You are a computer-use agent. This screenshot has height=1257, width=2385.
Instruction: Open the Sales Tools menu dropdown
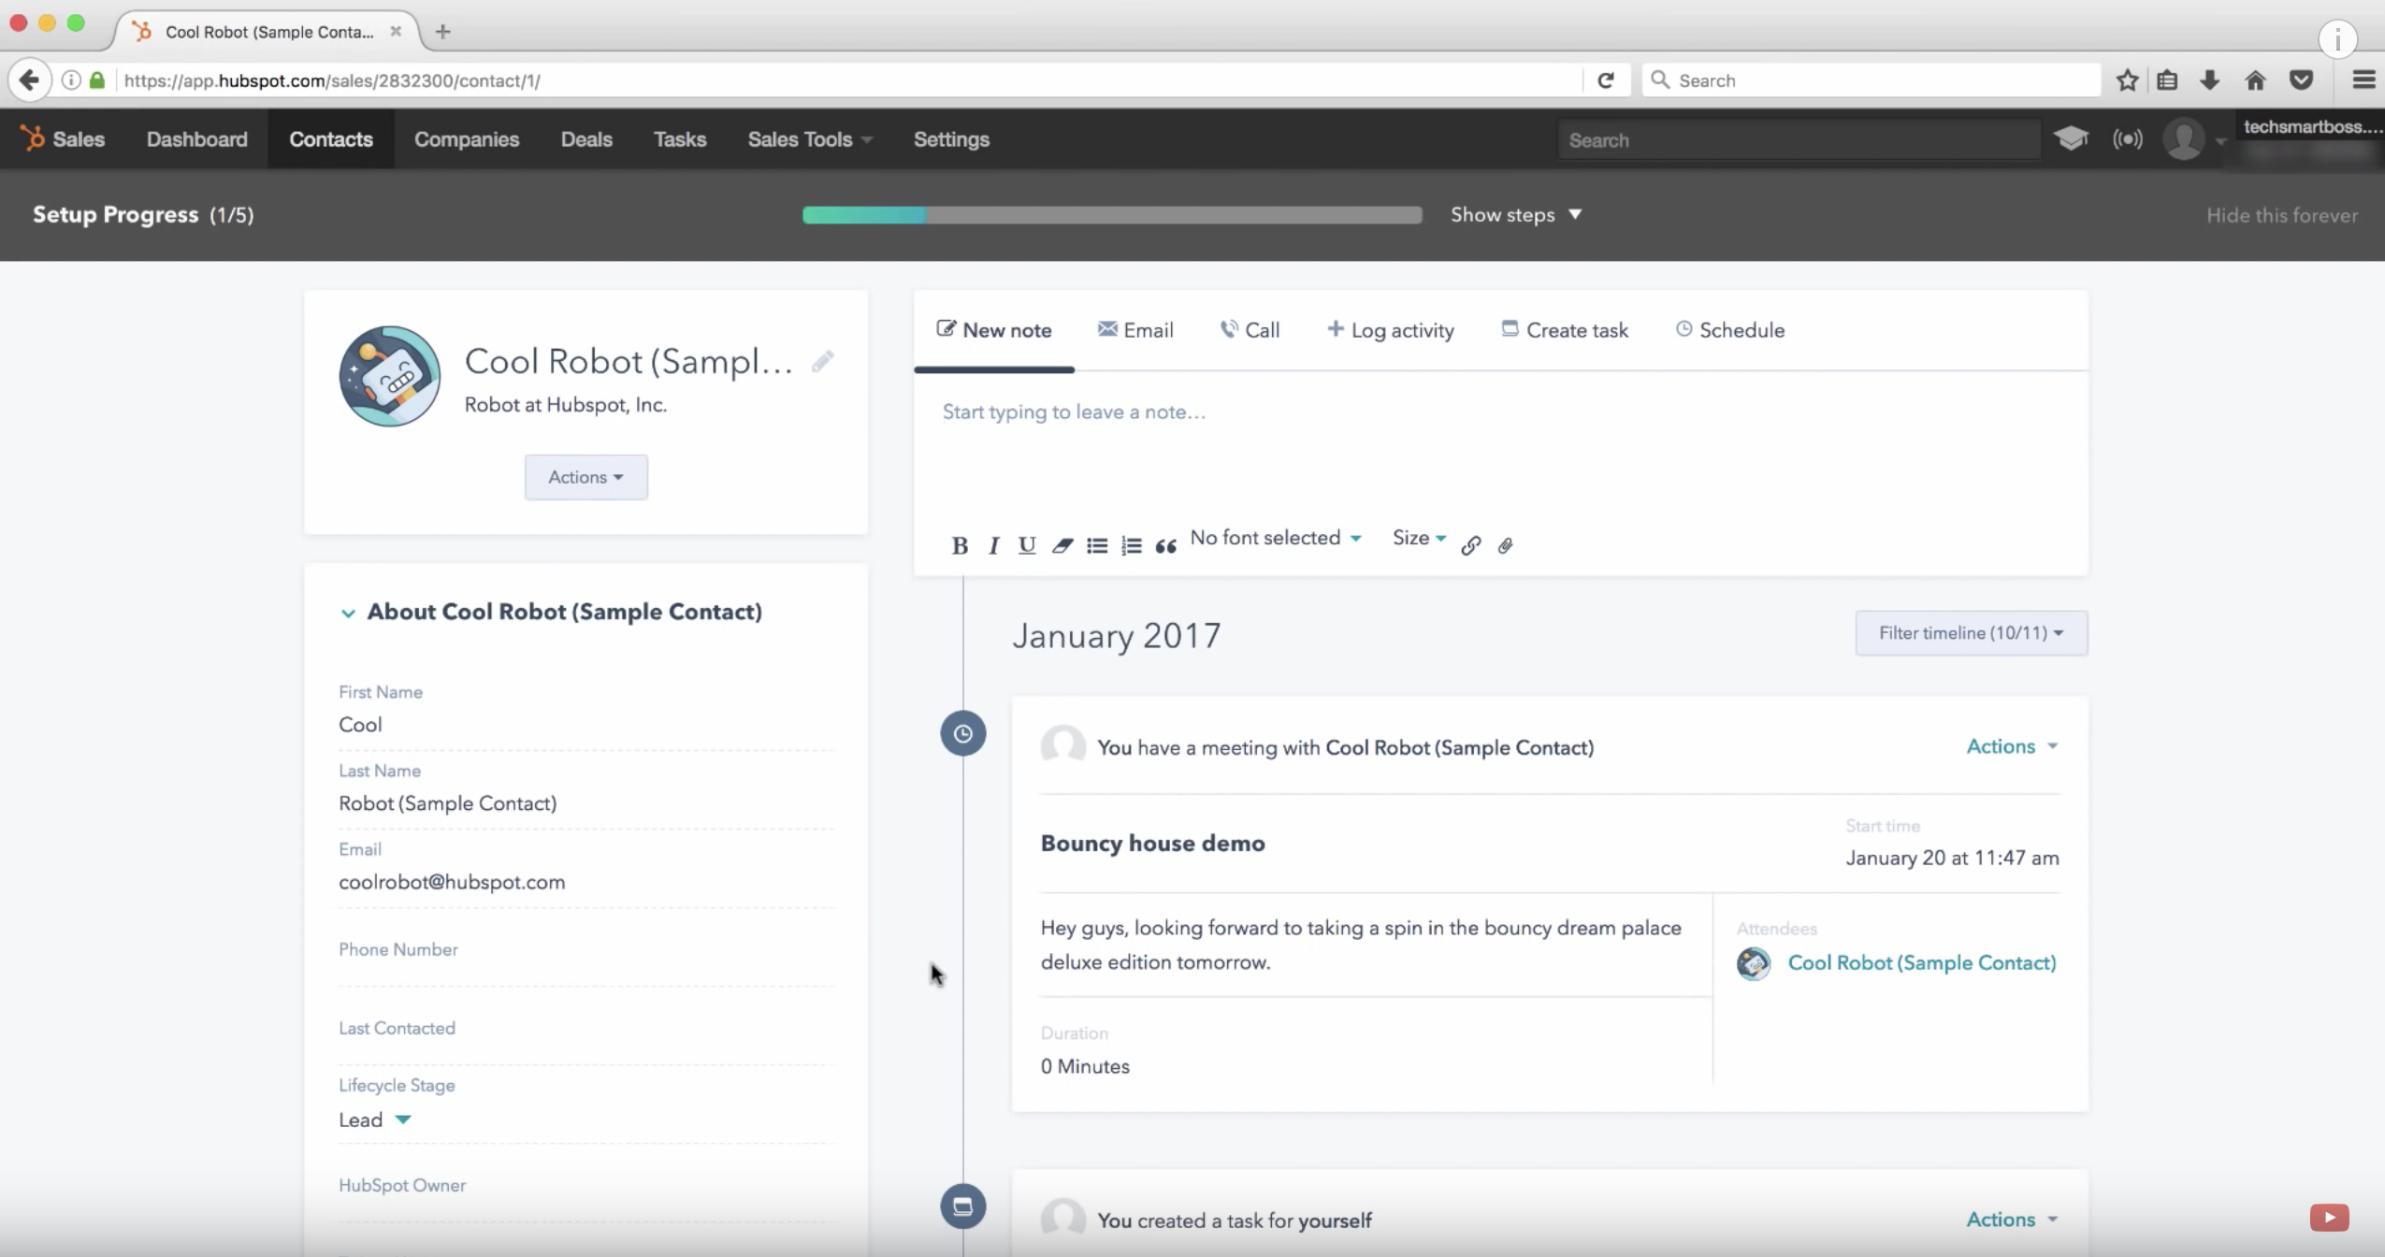tap(809, 139)
